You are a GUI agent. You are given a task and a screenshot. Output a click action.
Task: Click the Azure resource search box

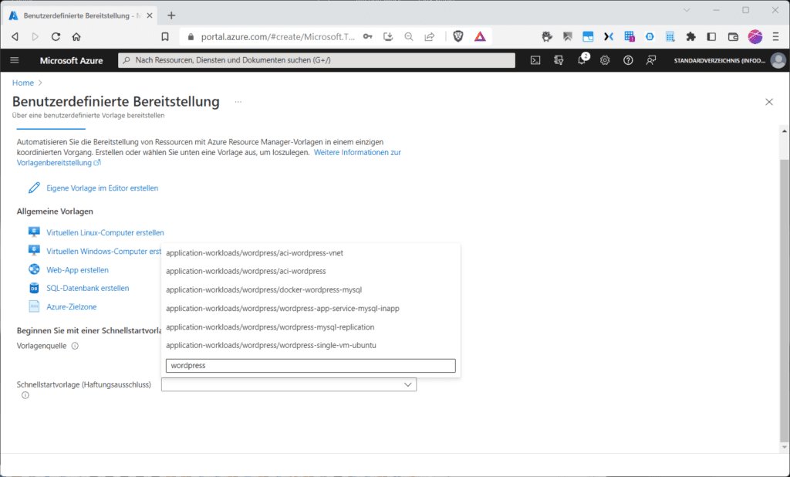coord(316,60)
